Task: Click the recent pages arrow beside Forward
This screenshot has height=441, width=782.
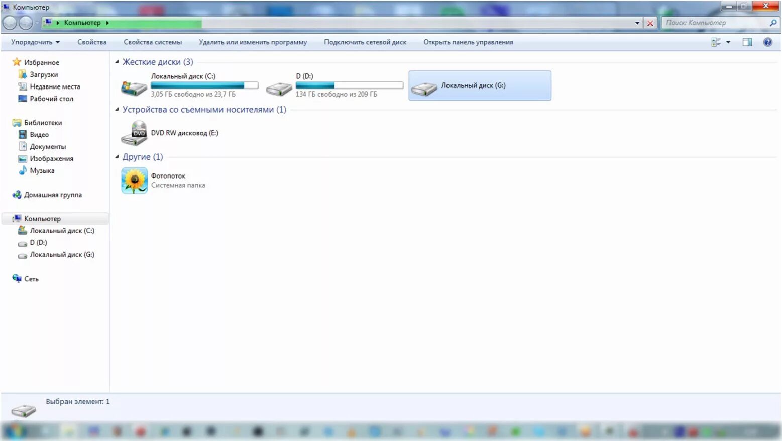Action: 37,23
